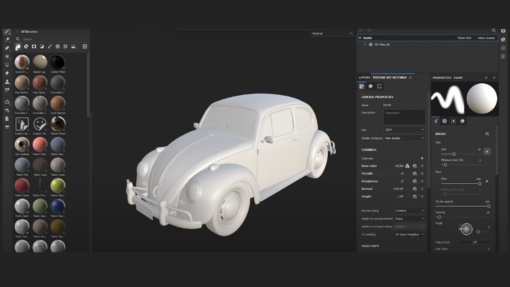
Task: Toggle pen pressure for brush Size
Action: coord(487,151)
